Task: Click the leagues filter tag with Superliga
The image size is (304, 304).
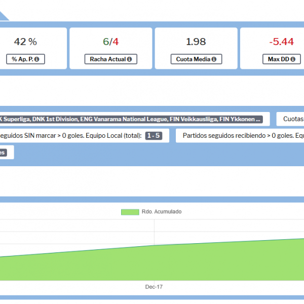Action: [x=131, y=119]
